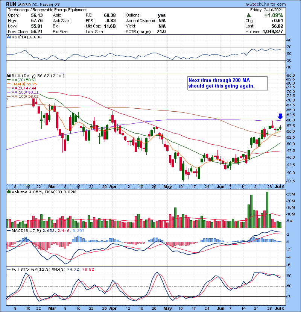Click the stochastic 80 level axis label
The height and width of the screenshot is (312, 301).
289,276
